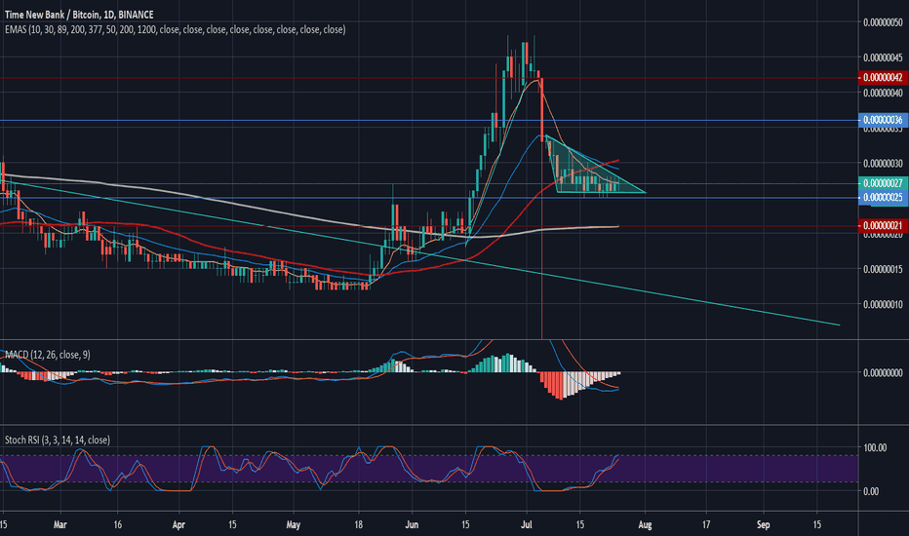Click 0.00000050 on the price axis
Image resolution: width=909 pixels, height=536 pixels.
click(x=883, y=22)
